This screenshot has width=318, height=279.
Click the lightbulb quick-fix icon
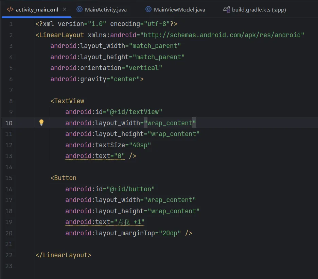(x=41, y=123)
